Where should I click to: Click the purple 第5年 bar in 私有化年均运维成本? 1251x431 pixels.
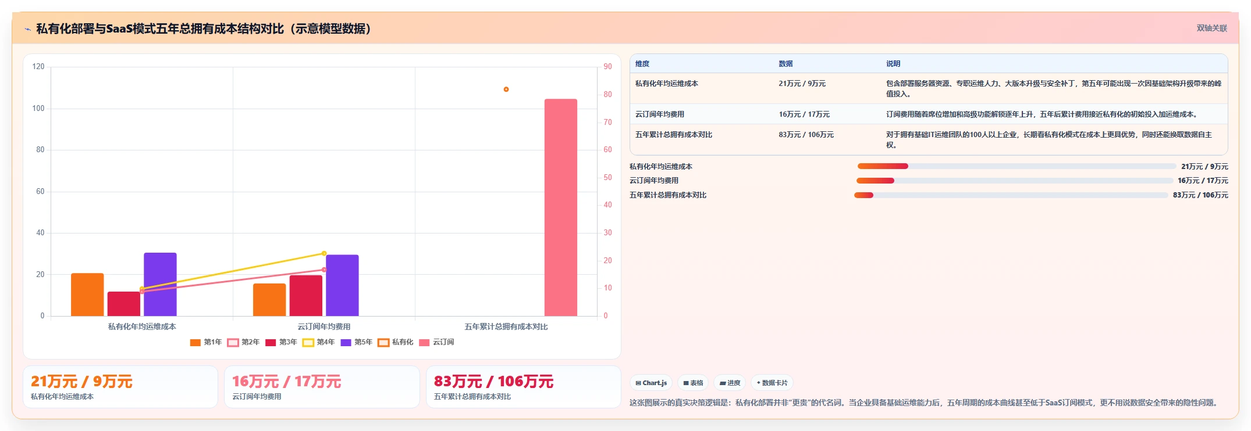click(160, 284)
